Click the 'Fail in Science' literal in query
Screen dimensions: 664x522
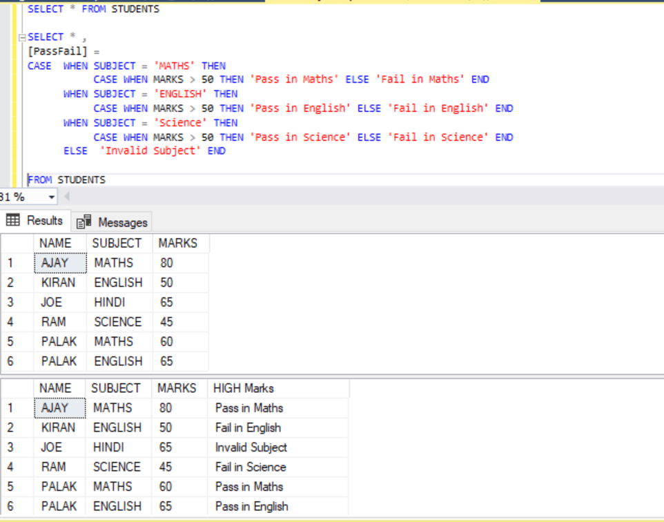tap(438, 137)
